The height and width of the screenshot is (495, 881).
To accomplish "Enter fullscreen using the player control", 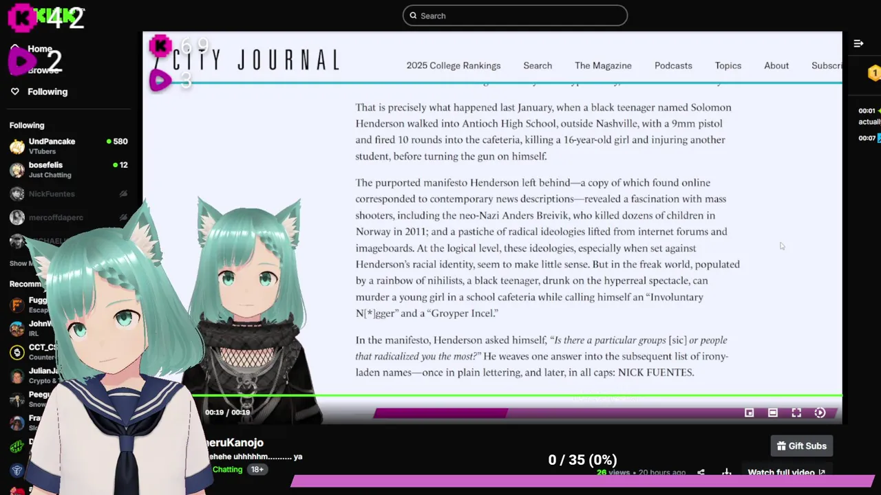I will click(x=796, y=412).
